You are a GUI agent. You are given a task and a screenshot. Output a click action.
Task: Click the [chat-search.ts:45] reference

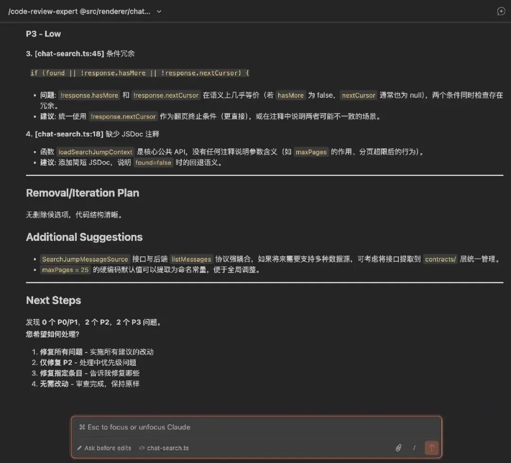click(x=70, y=54)
